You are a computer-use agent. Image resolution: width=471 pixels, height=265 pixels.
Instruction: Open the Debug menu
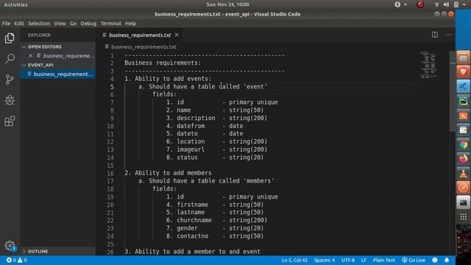(88, 24)
